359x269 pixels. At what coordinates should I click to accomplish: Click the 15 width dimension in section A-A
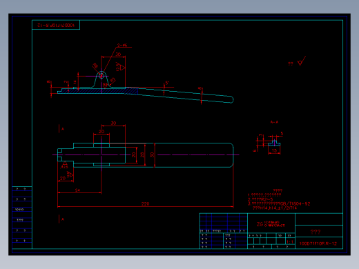click(274, 150)
